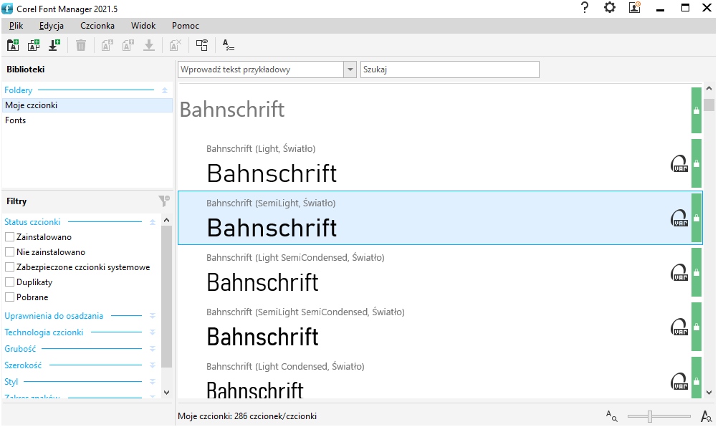Click the Add Folder toolbar icon

click(13, 45)
